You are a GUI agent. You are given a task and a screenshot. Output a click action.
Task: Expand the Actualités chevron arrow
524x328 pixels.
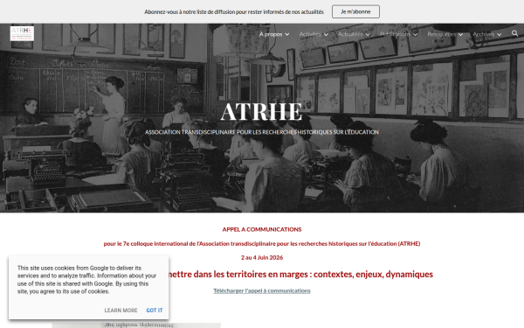(368, 34)
